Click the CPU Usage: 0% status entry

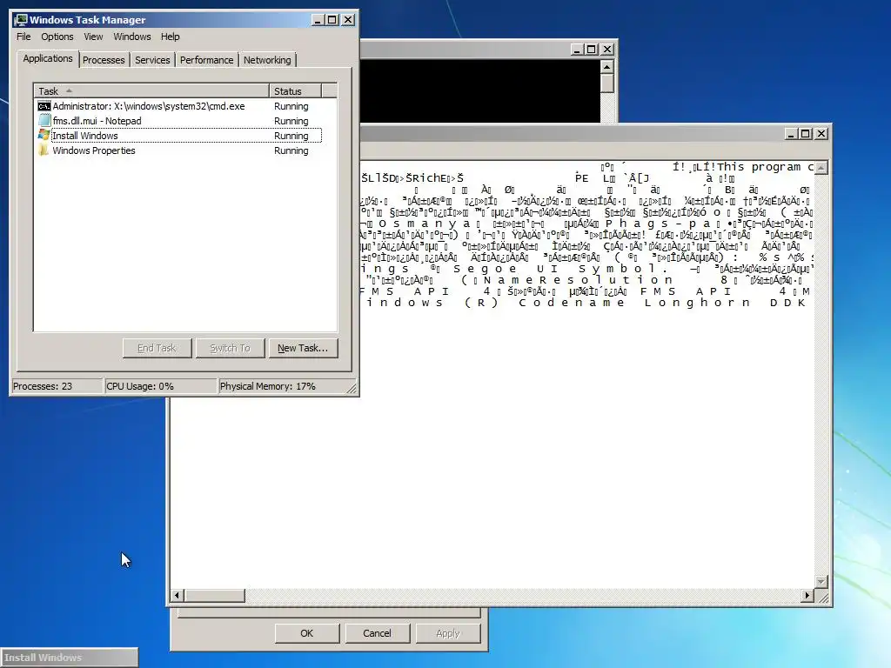tap(161, 386)
